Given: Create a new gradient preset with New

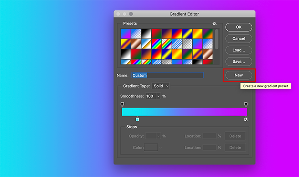Looking at the screenshot, I should click(239, 75).
